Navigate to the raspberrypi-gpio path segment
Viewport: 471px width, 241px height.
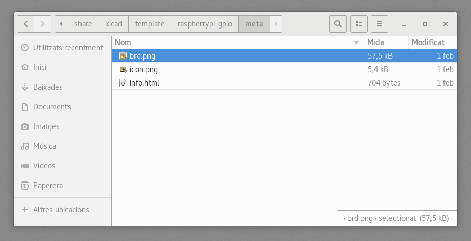205,24
